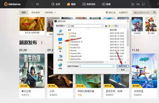This screenshot has height=103, width=159.
Task: Select 网络 in dialog sidebar
Action: pyautogui.click(x=60, y=66)
